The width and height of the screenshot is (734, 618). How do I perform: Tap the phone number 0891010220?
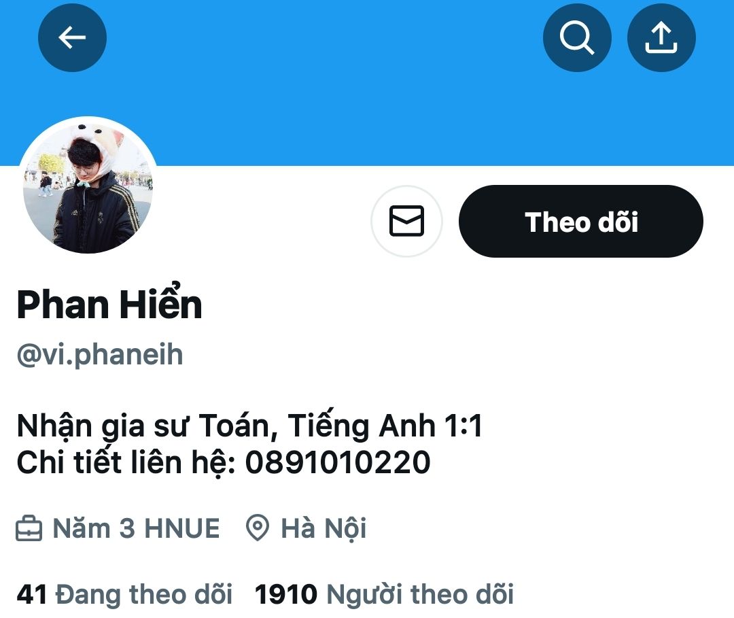(338, 462)
